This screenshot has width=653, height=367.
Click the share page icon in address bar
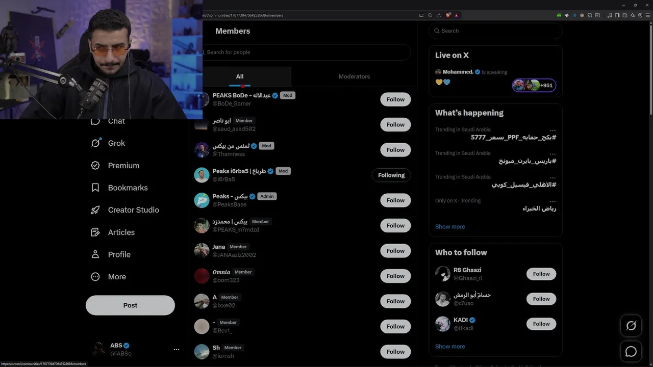pos(438,15)
